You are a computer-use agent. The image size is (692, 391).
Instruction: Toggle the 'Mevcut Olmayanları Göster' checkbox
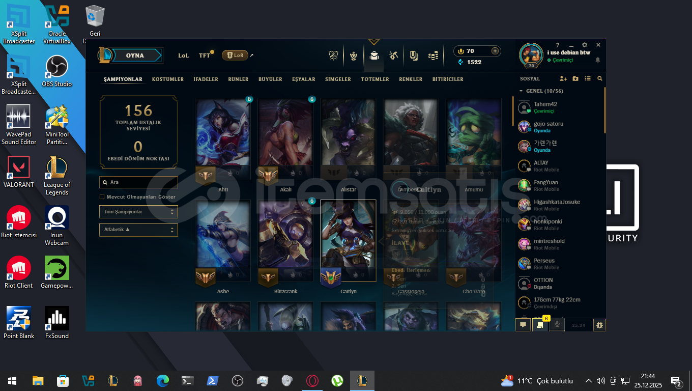point(102,197)
